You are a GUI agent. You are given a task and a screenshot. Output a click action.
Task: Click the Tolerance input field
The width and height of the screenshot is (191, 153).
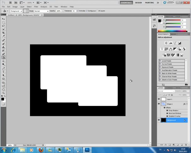[74, 11]
